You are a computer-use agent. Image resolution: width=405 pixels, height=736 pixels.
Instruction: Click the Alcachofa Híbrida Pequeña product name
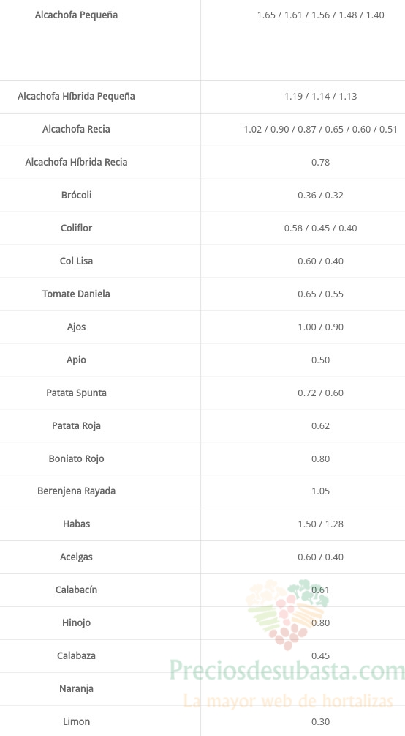(x=77, y=96)
